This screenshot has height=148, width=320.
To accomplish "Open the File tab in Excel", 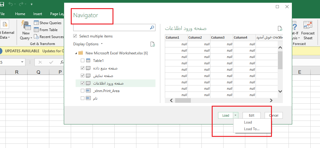I will tap(2, 14).
